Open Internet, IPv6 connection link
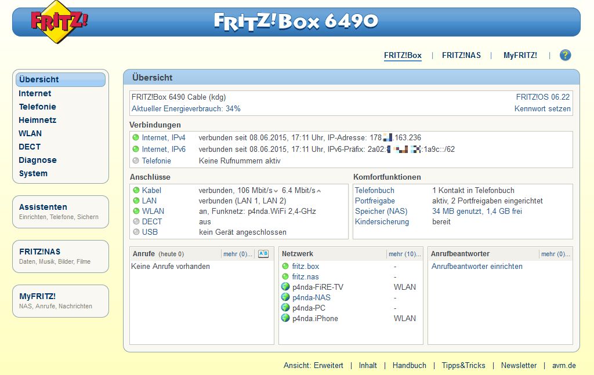This screenshot has width=594, height=375. (x=164, y=149)
